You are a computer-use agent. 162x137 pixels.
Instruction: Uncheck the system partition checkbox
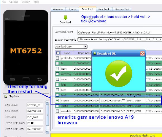pos(57,100)
